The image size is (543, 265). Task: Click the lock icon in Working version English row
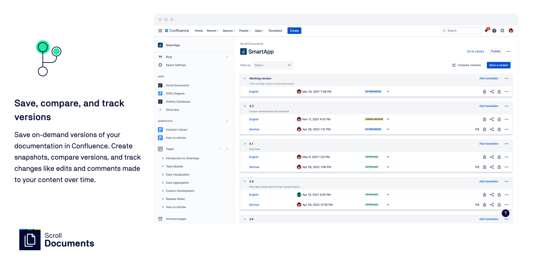(x=484, y=92)
